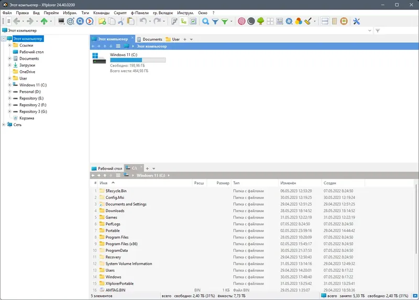Image resolution: width=419 pixels, height=300 pixels.
Task: Toggle the dual pane layout button
Action: (325, 21)
